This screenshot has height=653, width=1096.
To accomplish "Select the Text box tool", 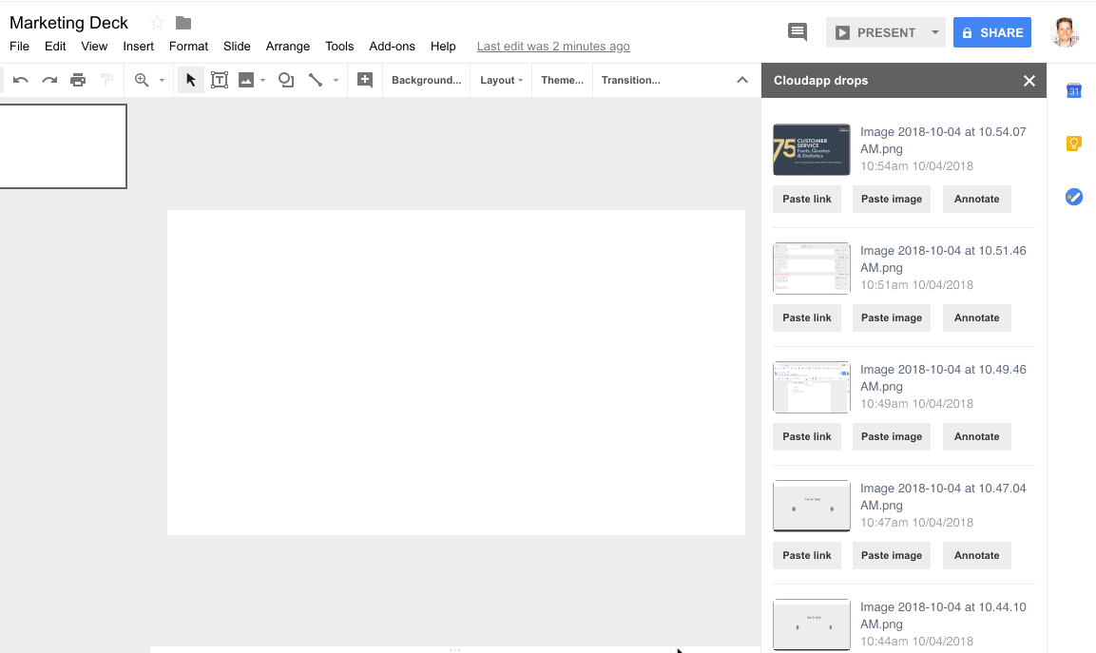I will click(220, 80).
